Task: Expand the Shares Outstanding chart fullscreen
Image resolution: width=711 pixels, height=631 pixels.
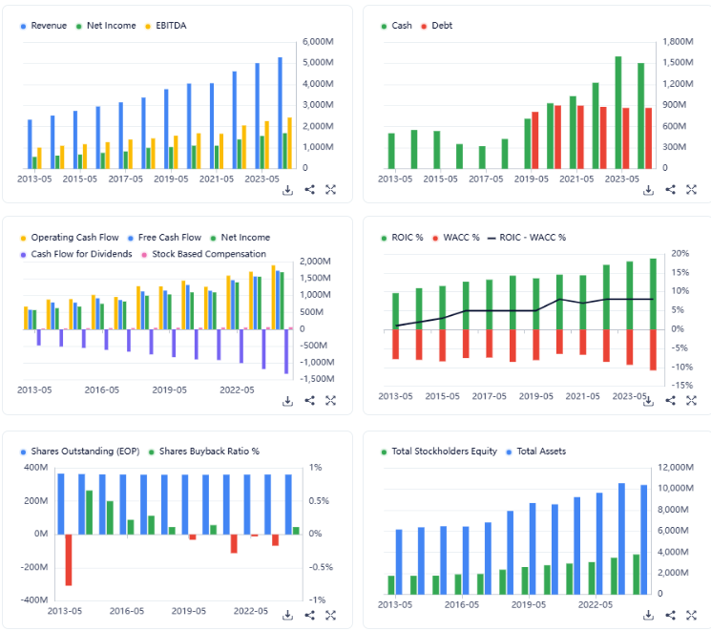Action: pos(330,616)
